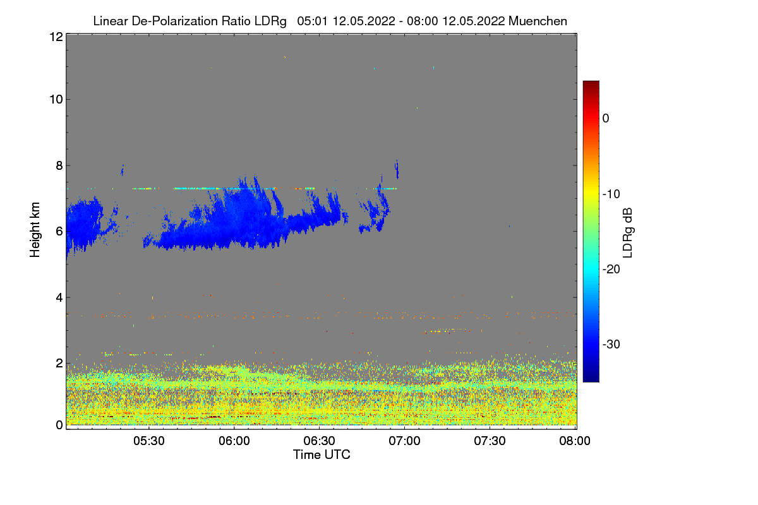Click the start time '05:01 12.05.2022' in title

tap(347, 21)
